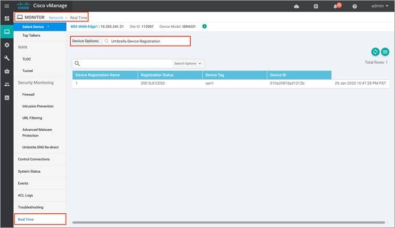The image size is (395, 228).
Task: Click the WAN section heading
Action: pyautogui.click(x=23, y=47)
